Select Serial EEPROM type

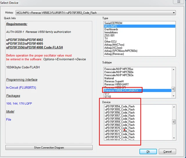(139, 23)
